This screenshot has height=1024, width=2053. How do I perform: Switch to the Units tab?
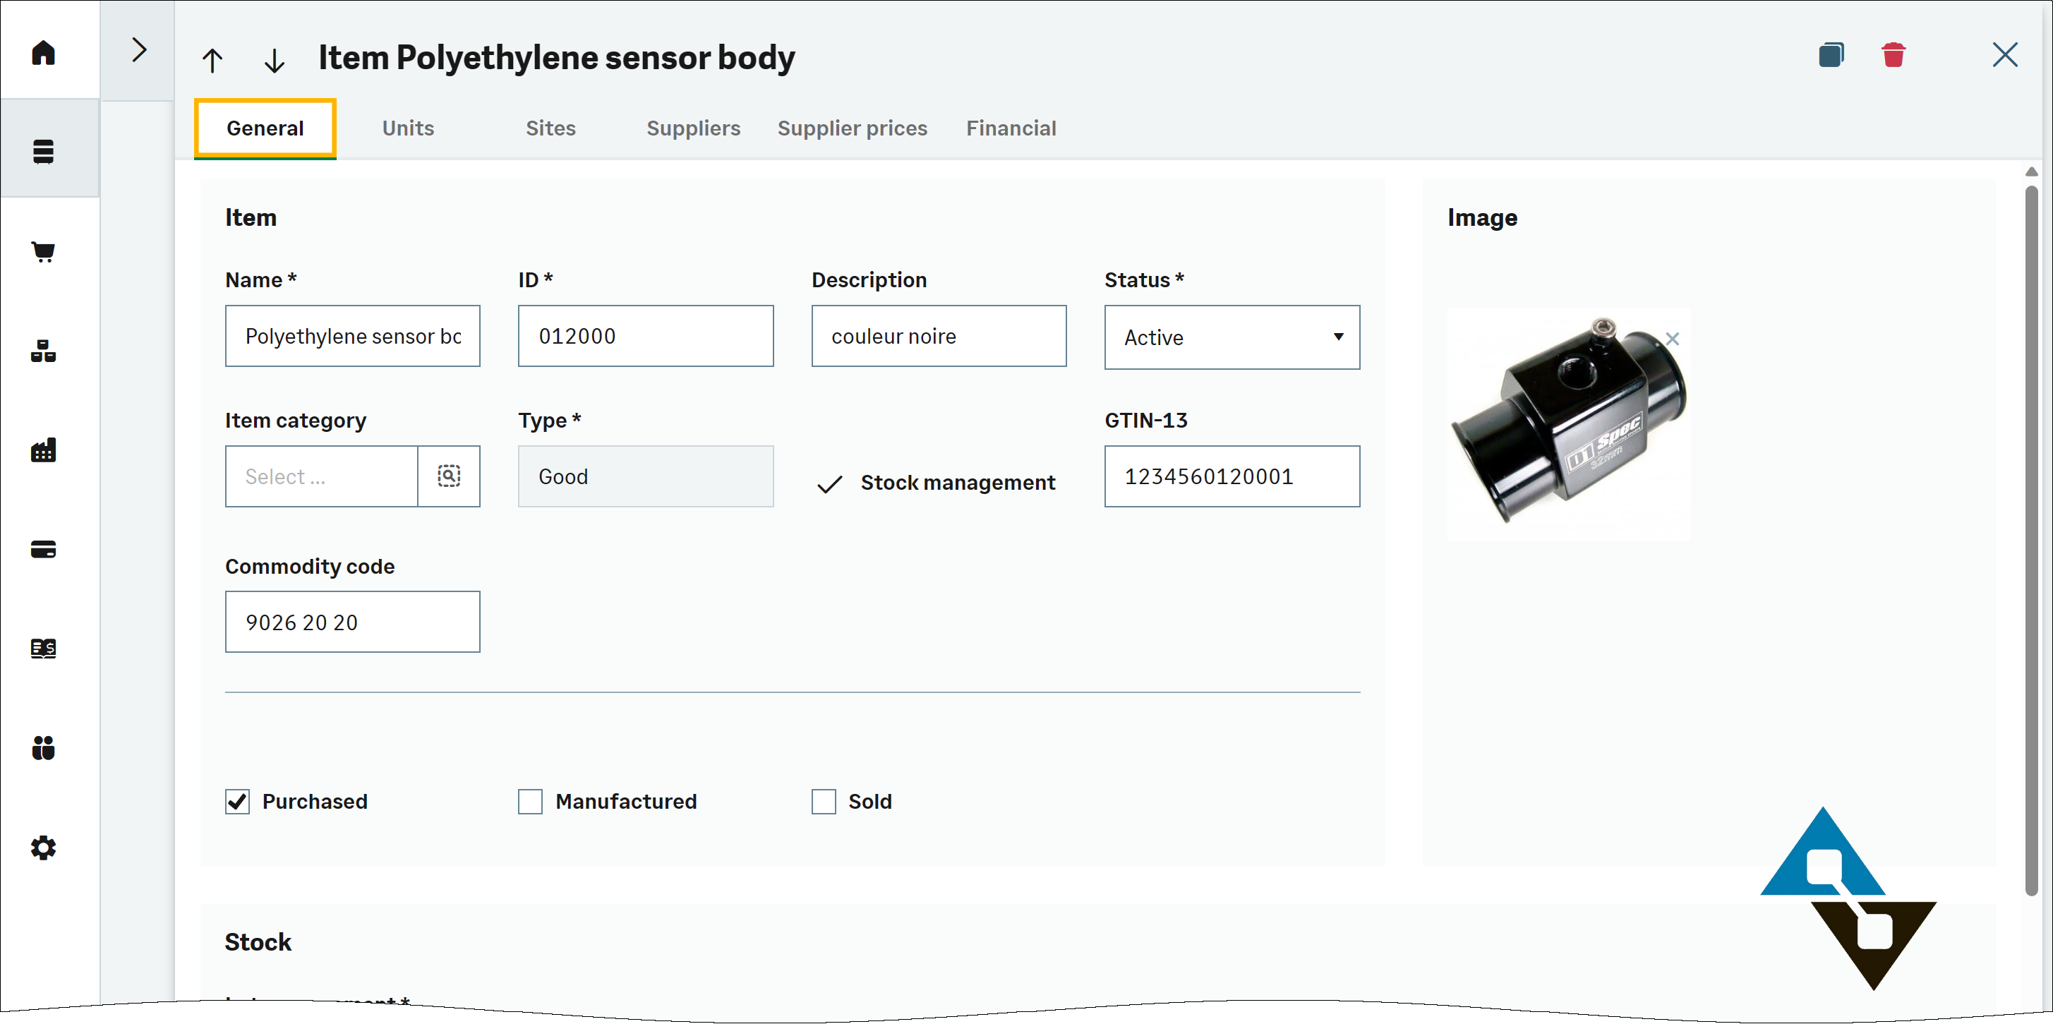point(408,128)
